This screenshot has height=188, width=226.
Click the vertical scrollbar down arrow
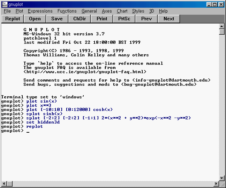click(x=221, y=178)
